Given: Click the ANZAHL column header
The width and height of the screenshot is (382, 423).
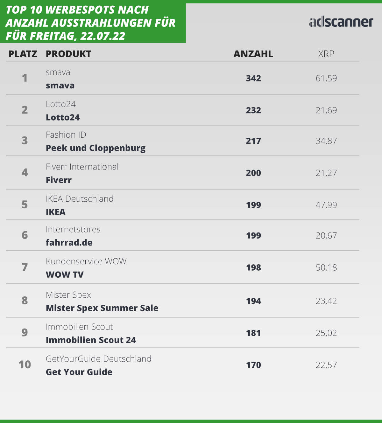Looking at the screenshot, I should click(x=253, y=54).
